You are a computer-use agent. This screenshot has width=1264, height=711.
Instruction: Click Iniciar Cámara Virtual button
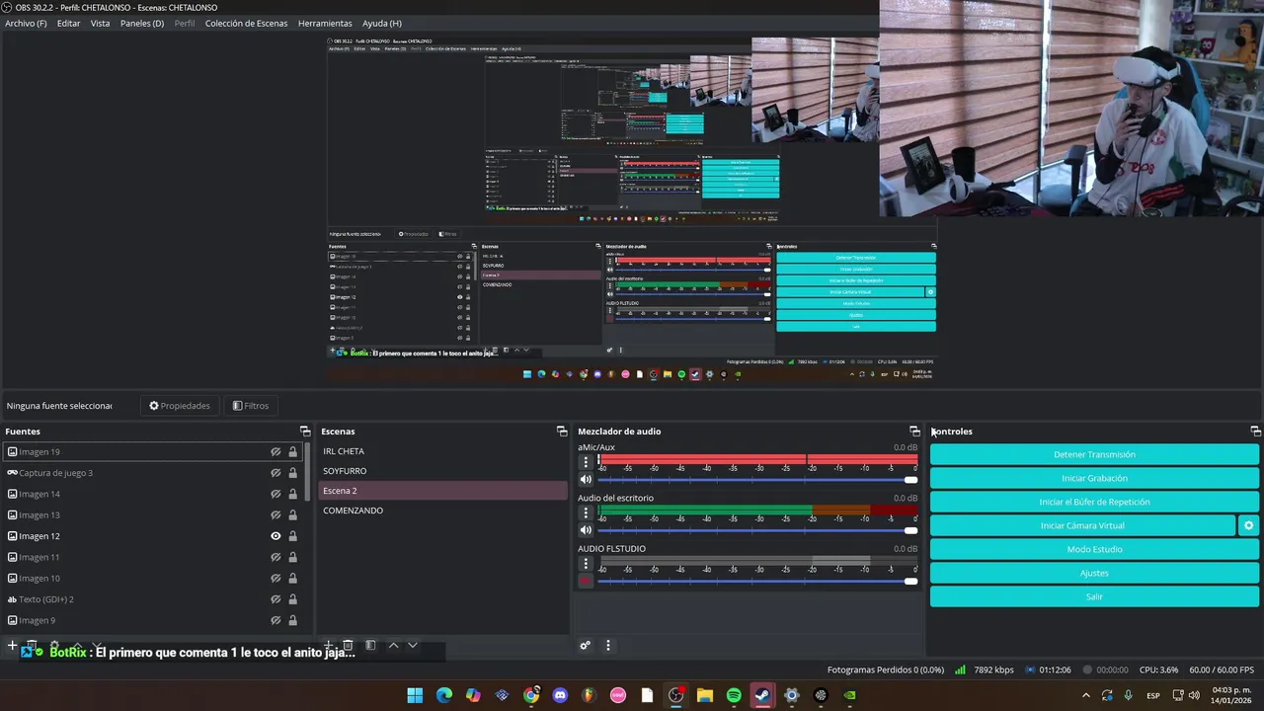1082,525
